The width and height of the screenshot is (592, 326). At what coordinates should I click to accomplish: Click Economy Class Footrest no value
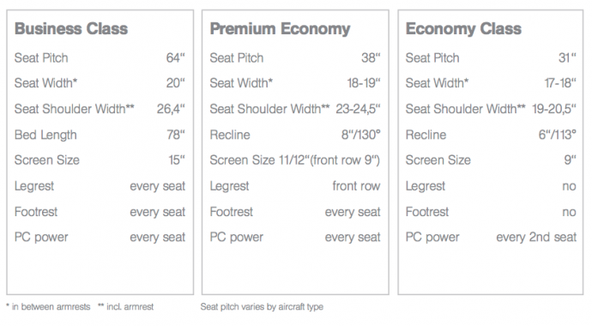(569, 212)
